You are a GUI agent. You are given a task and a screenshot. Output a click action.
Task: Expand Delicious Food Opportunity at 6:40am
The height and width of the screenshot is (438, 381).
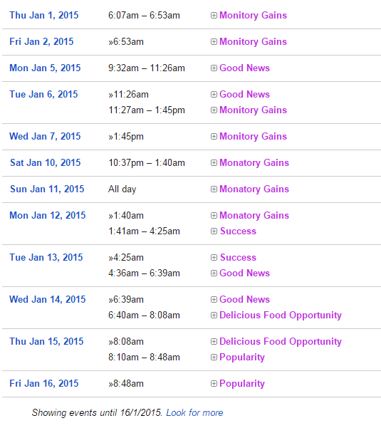click(x=214, y=316)
